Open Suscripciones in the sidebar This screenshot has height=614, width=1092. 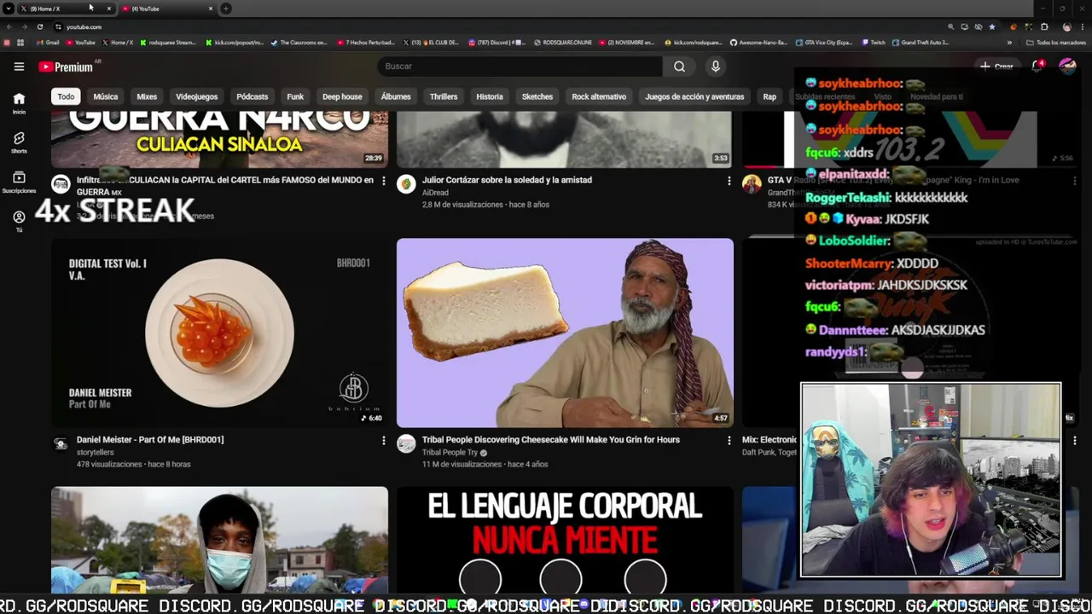pos(19,182)
